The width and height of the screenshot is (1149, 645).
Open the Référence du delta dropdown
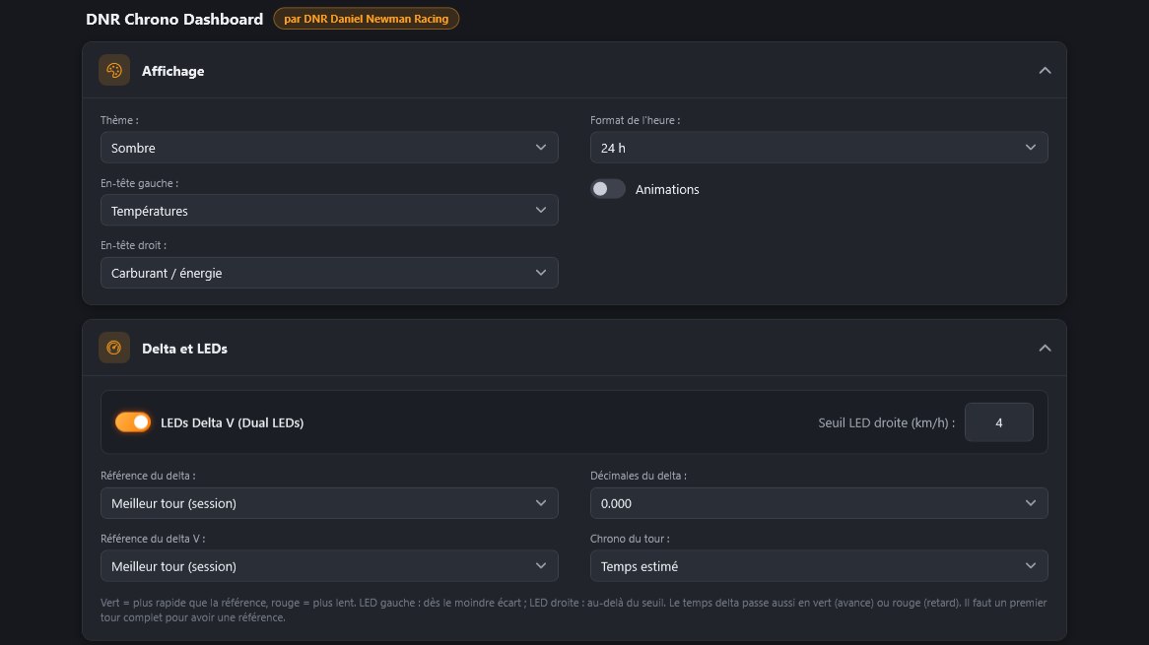click(329, 503)
